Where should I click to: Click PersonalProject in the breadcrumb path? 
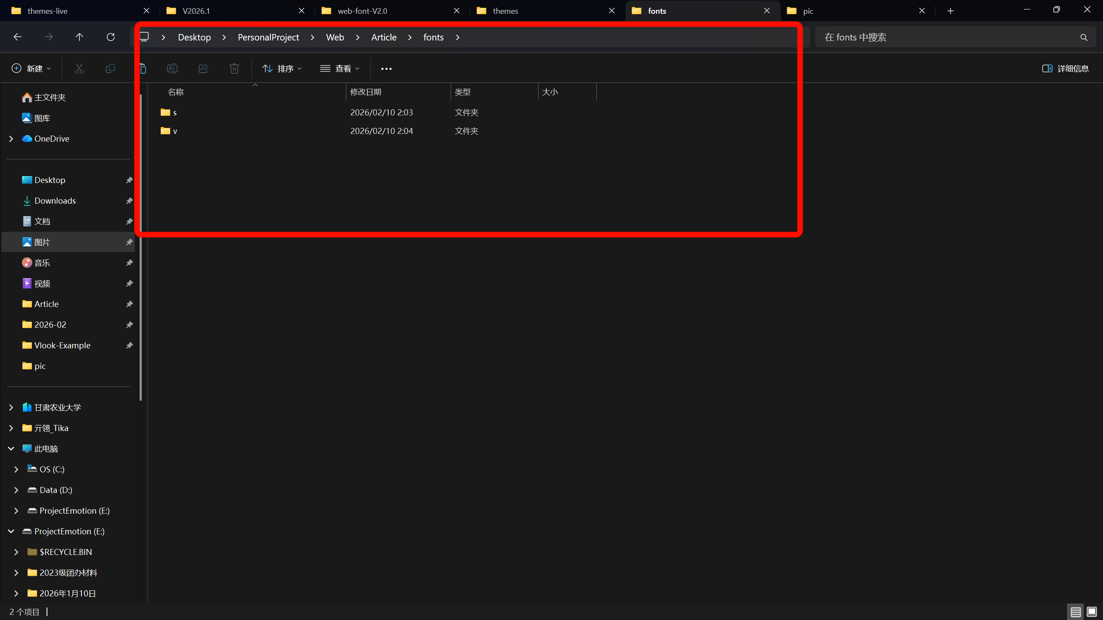click(x=268, y=37)
